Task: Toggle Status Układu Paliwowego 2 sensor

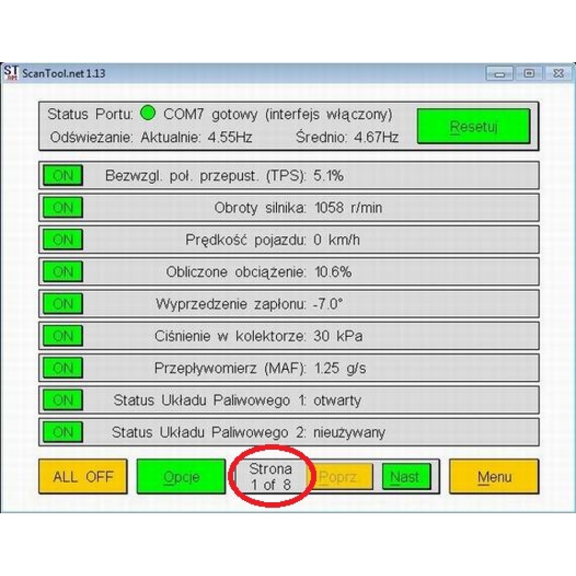Action: (x=63, y=431)
